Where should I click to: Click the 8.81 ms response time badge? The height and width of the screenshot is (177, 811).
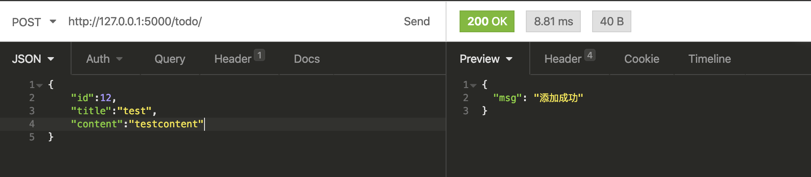pyautogui.click(x=553, y=22)
